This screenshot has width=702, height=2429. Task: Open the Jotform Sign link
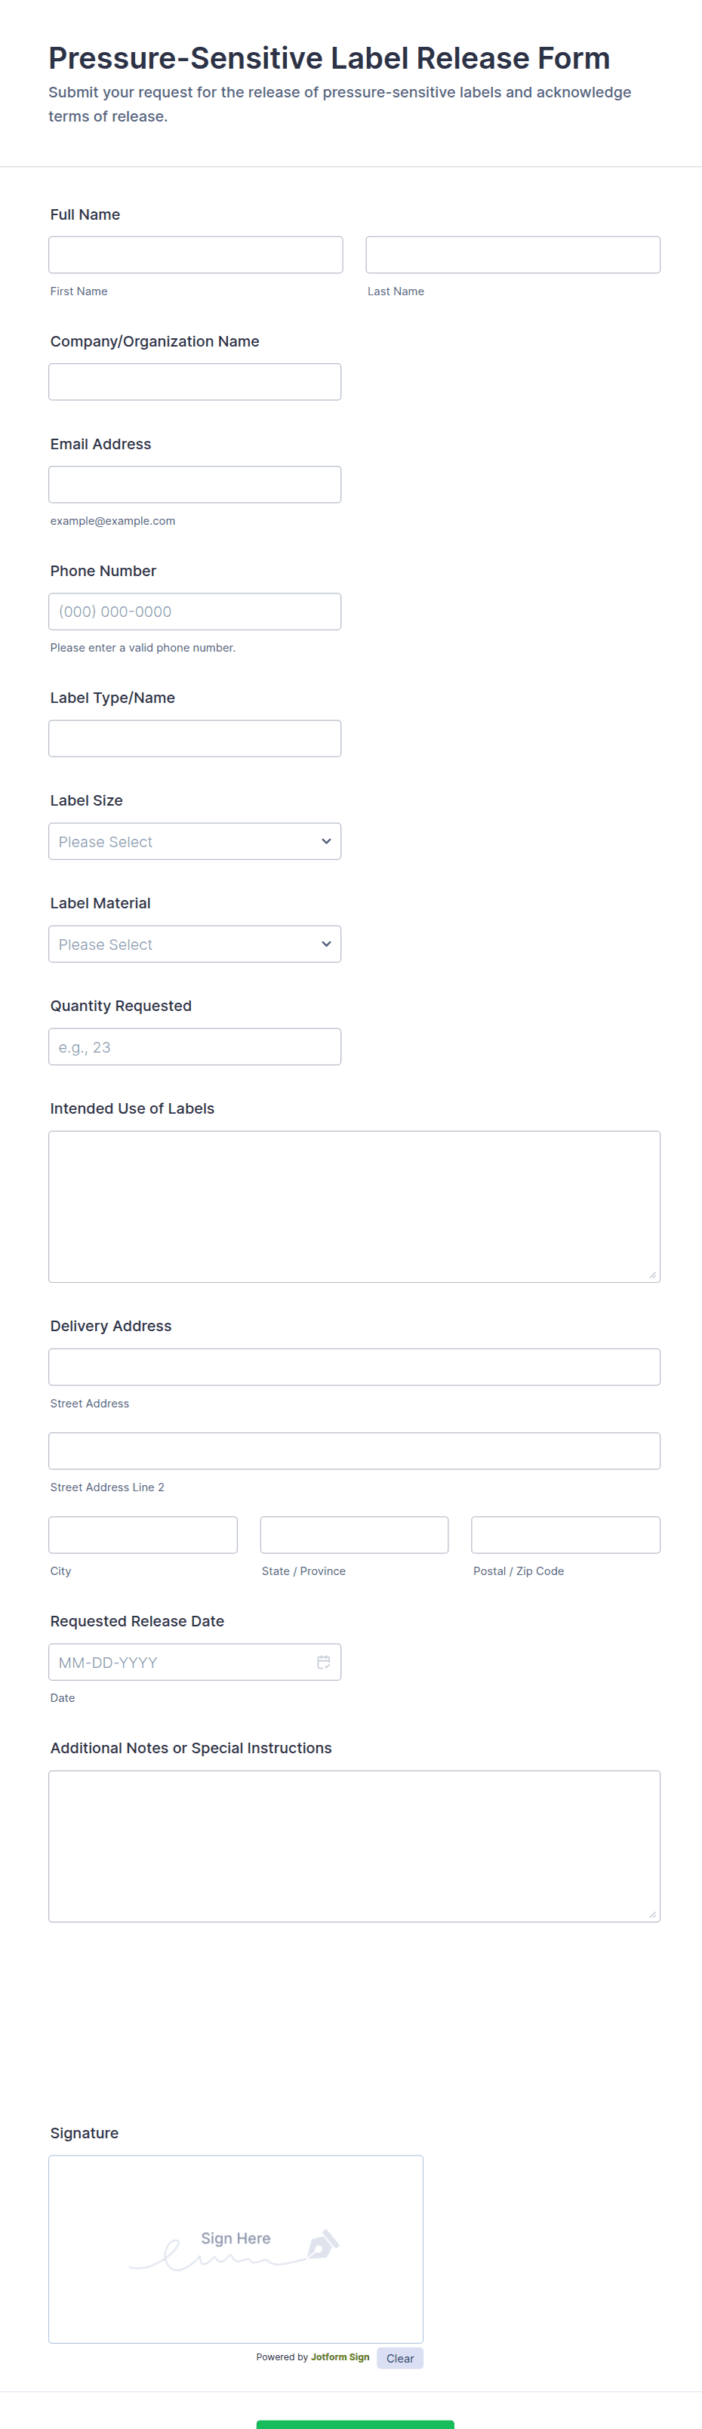339,2357
